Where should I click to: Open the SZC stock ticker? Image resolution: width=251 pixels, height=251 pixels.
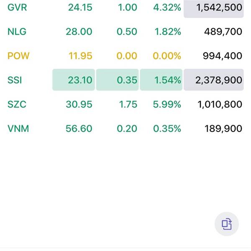coord(17,104)
